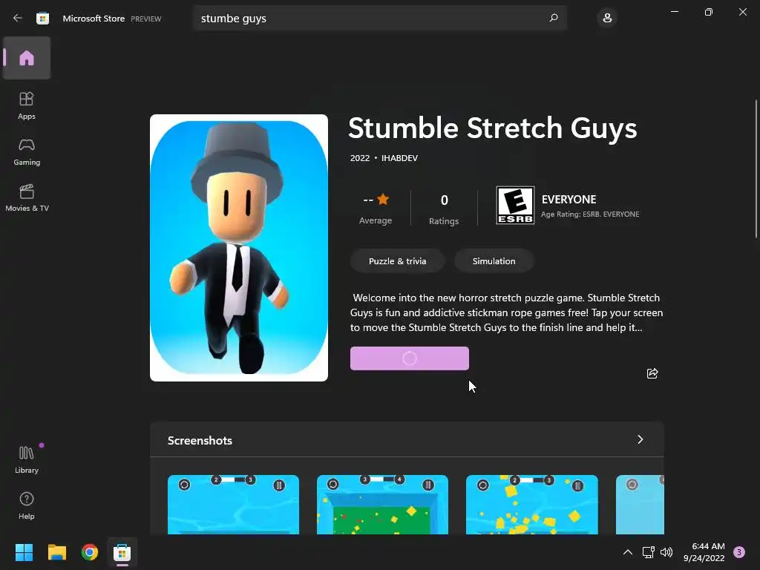
Task: Click the Stumble Stretch Guys app artwork
Action: [x=239, y=248]
